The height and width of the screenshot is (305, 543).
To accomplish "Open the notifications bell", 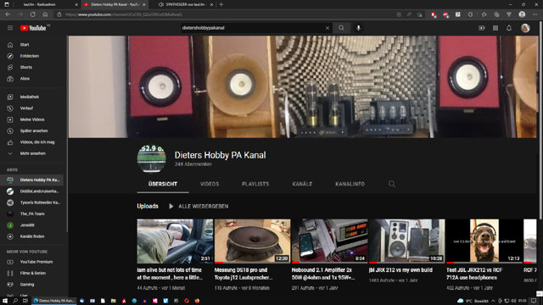I will click(509, 28).
